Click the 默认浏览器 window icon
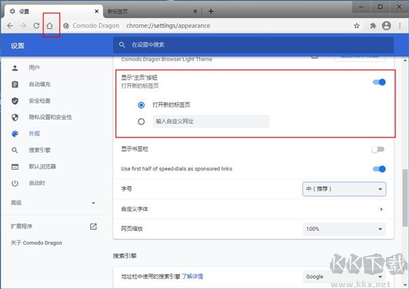The width and height of the screenshot is (409, 289). tap(15, 167)
